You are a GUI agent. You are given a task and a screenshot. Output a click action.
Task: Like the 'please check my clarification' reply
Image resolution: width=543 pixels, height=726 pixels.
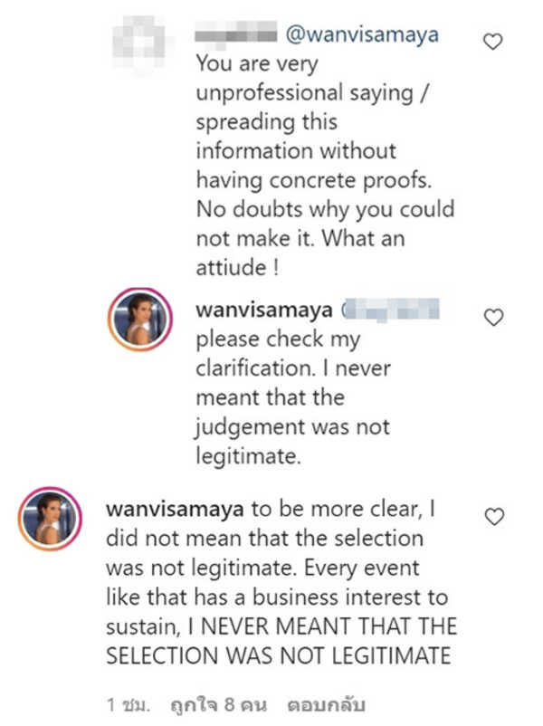point(492,317)
